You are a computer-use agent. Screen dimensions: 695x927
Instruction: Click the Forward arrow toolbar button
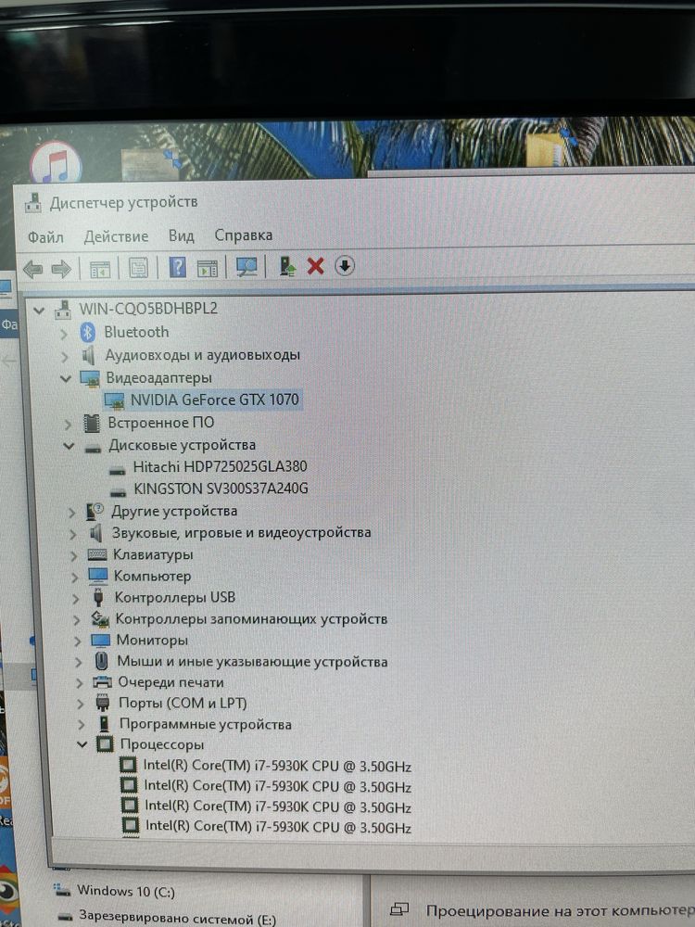pos(61,269)
